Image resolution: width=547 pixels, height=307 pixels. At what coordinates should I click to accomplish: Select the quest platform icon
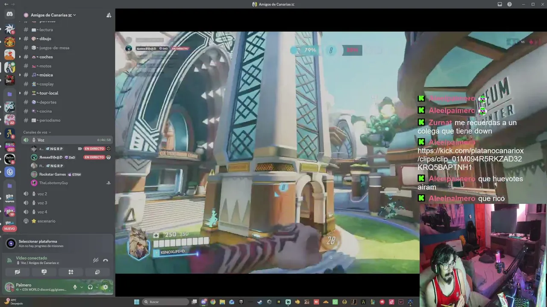(11, 243)
